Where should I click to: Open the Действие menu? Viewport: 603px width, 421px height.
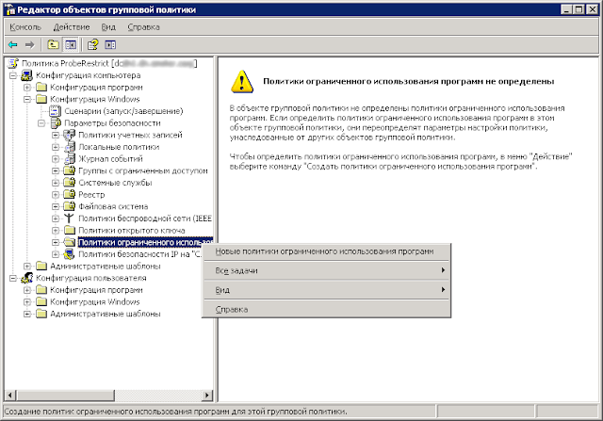72,27
